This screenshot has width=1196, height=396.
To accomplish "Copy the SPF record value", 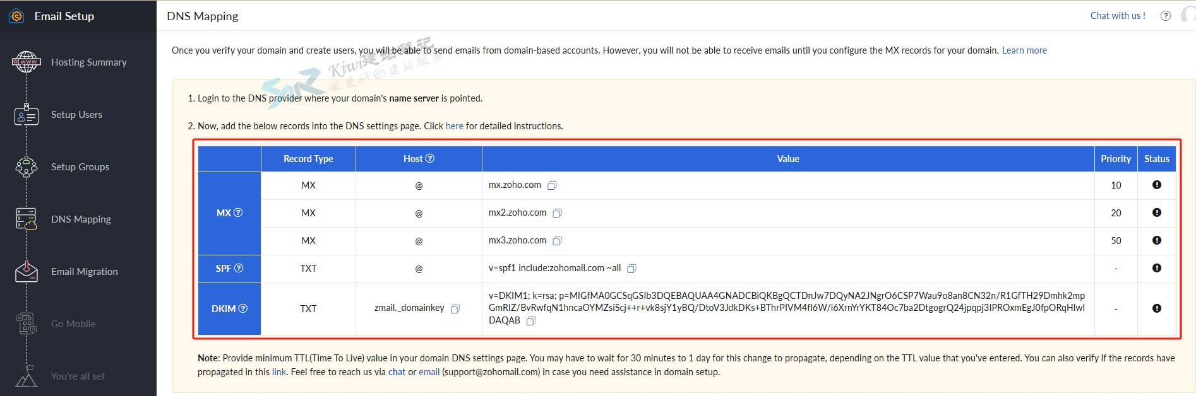I will pyautogui.click(x=631, y=269).
